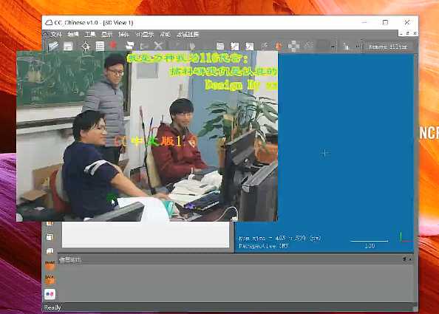Screen dimensions: 439x314
Task: Click the lower orange sidebar icon
Action: tap(50, 279)
